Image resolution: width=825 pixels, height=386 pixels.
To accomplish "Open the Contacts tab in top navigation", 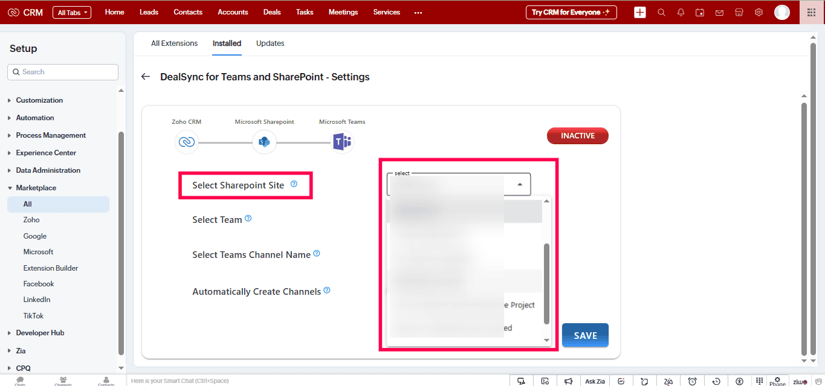I will (188, 12).
